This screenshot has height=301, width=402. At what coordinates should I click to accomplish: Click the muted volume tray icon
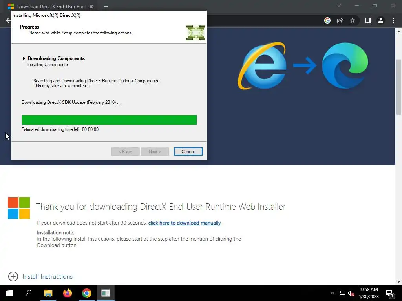coord(351,293)
